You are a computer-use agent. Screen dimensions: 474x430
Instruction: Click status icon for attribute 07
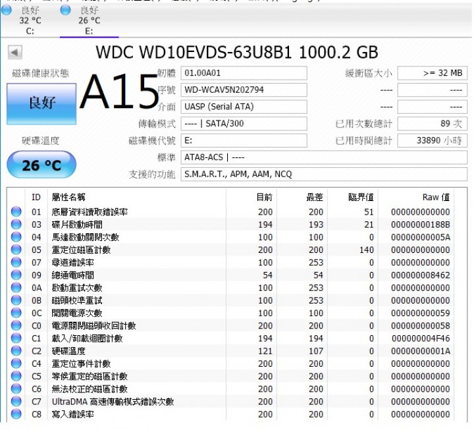coord(16,263)
